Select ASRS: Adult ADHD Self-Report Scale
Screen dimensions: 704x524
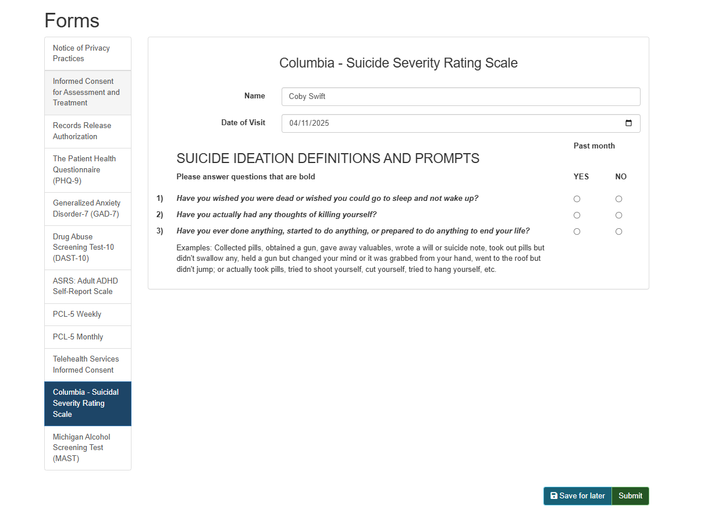(x=87, y=286)
